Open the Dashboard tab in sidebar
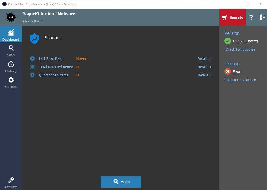 [11, 35]
